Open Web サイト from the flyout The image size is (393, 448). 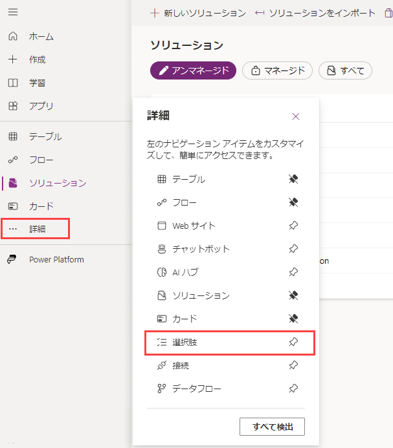click(194, 226)
